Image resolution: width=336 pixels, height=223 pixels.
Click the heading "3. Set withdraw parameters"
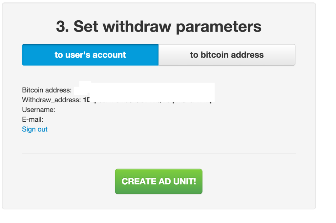[x=158, y=26]
